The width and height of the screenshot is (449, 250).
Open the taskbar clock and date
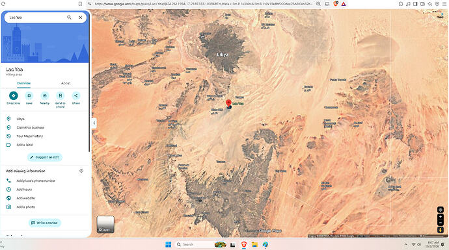click(x=432, y=244)
